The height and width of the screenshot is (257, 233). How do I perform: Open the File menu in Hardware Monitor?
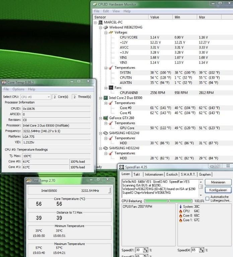pyautogui.click(x=97, y=11)
